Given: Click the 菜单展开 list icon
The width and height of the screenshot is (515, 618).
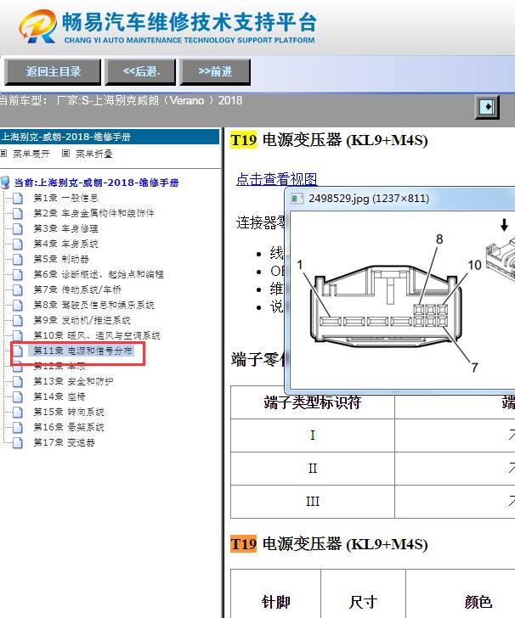Looking at the screenshot, I should pyautogui.click(x=3, y=154).
